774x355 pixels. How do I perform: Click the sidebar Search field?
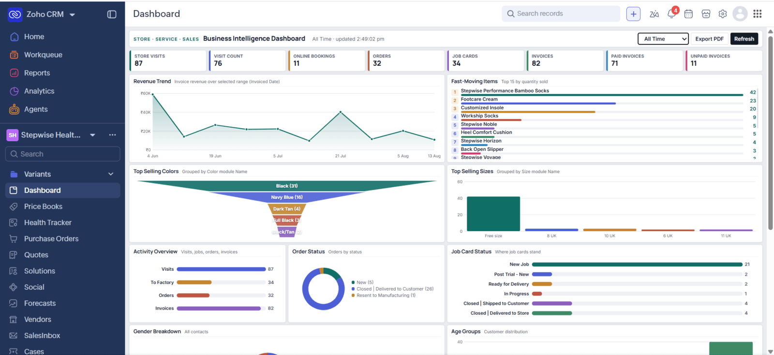tap(63, 154)
